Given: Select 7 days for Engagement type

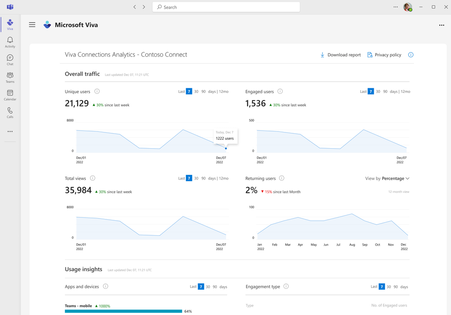Looking at the screenshot, I should click(381, 287).
